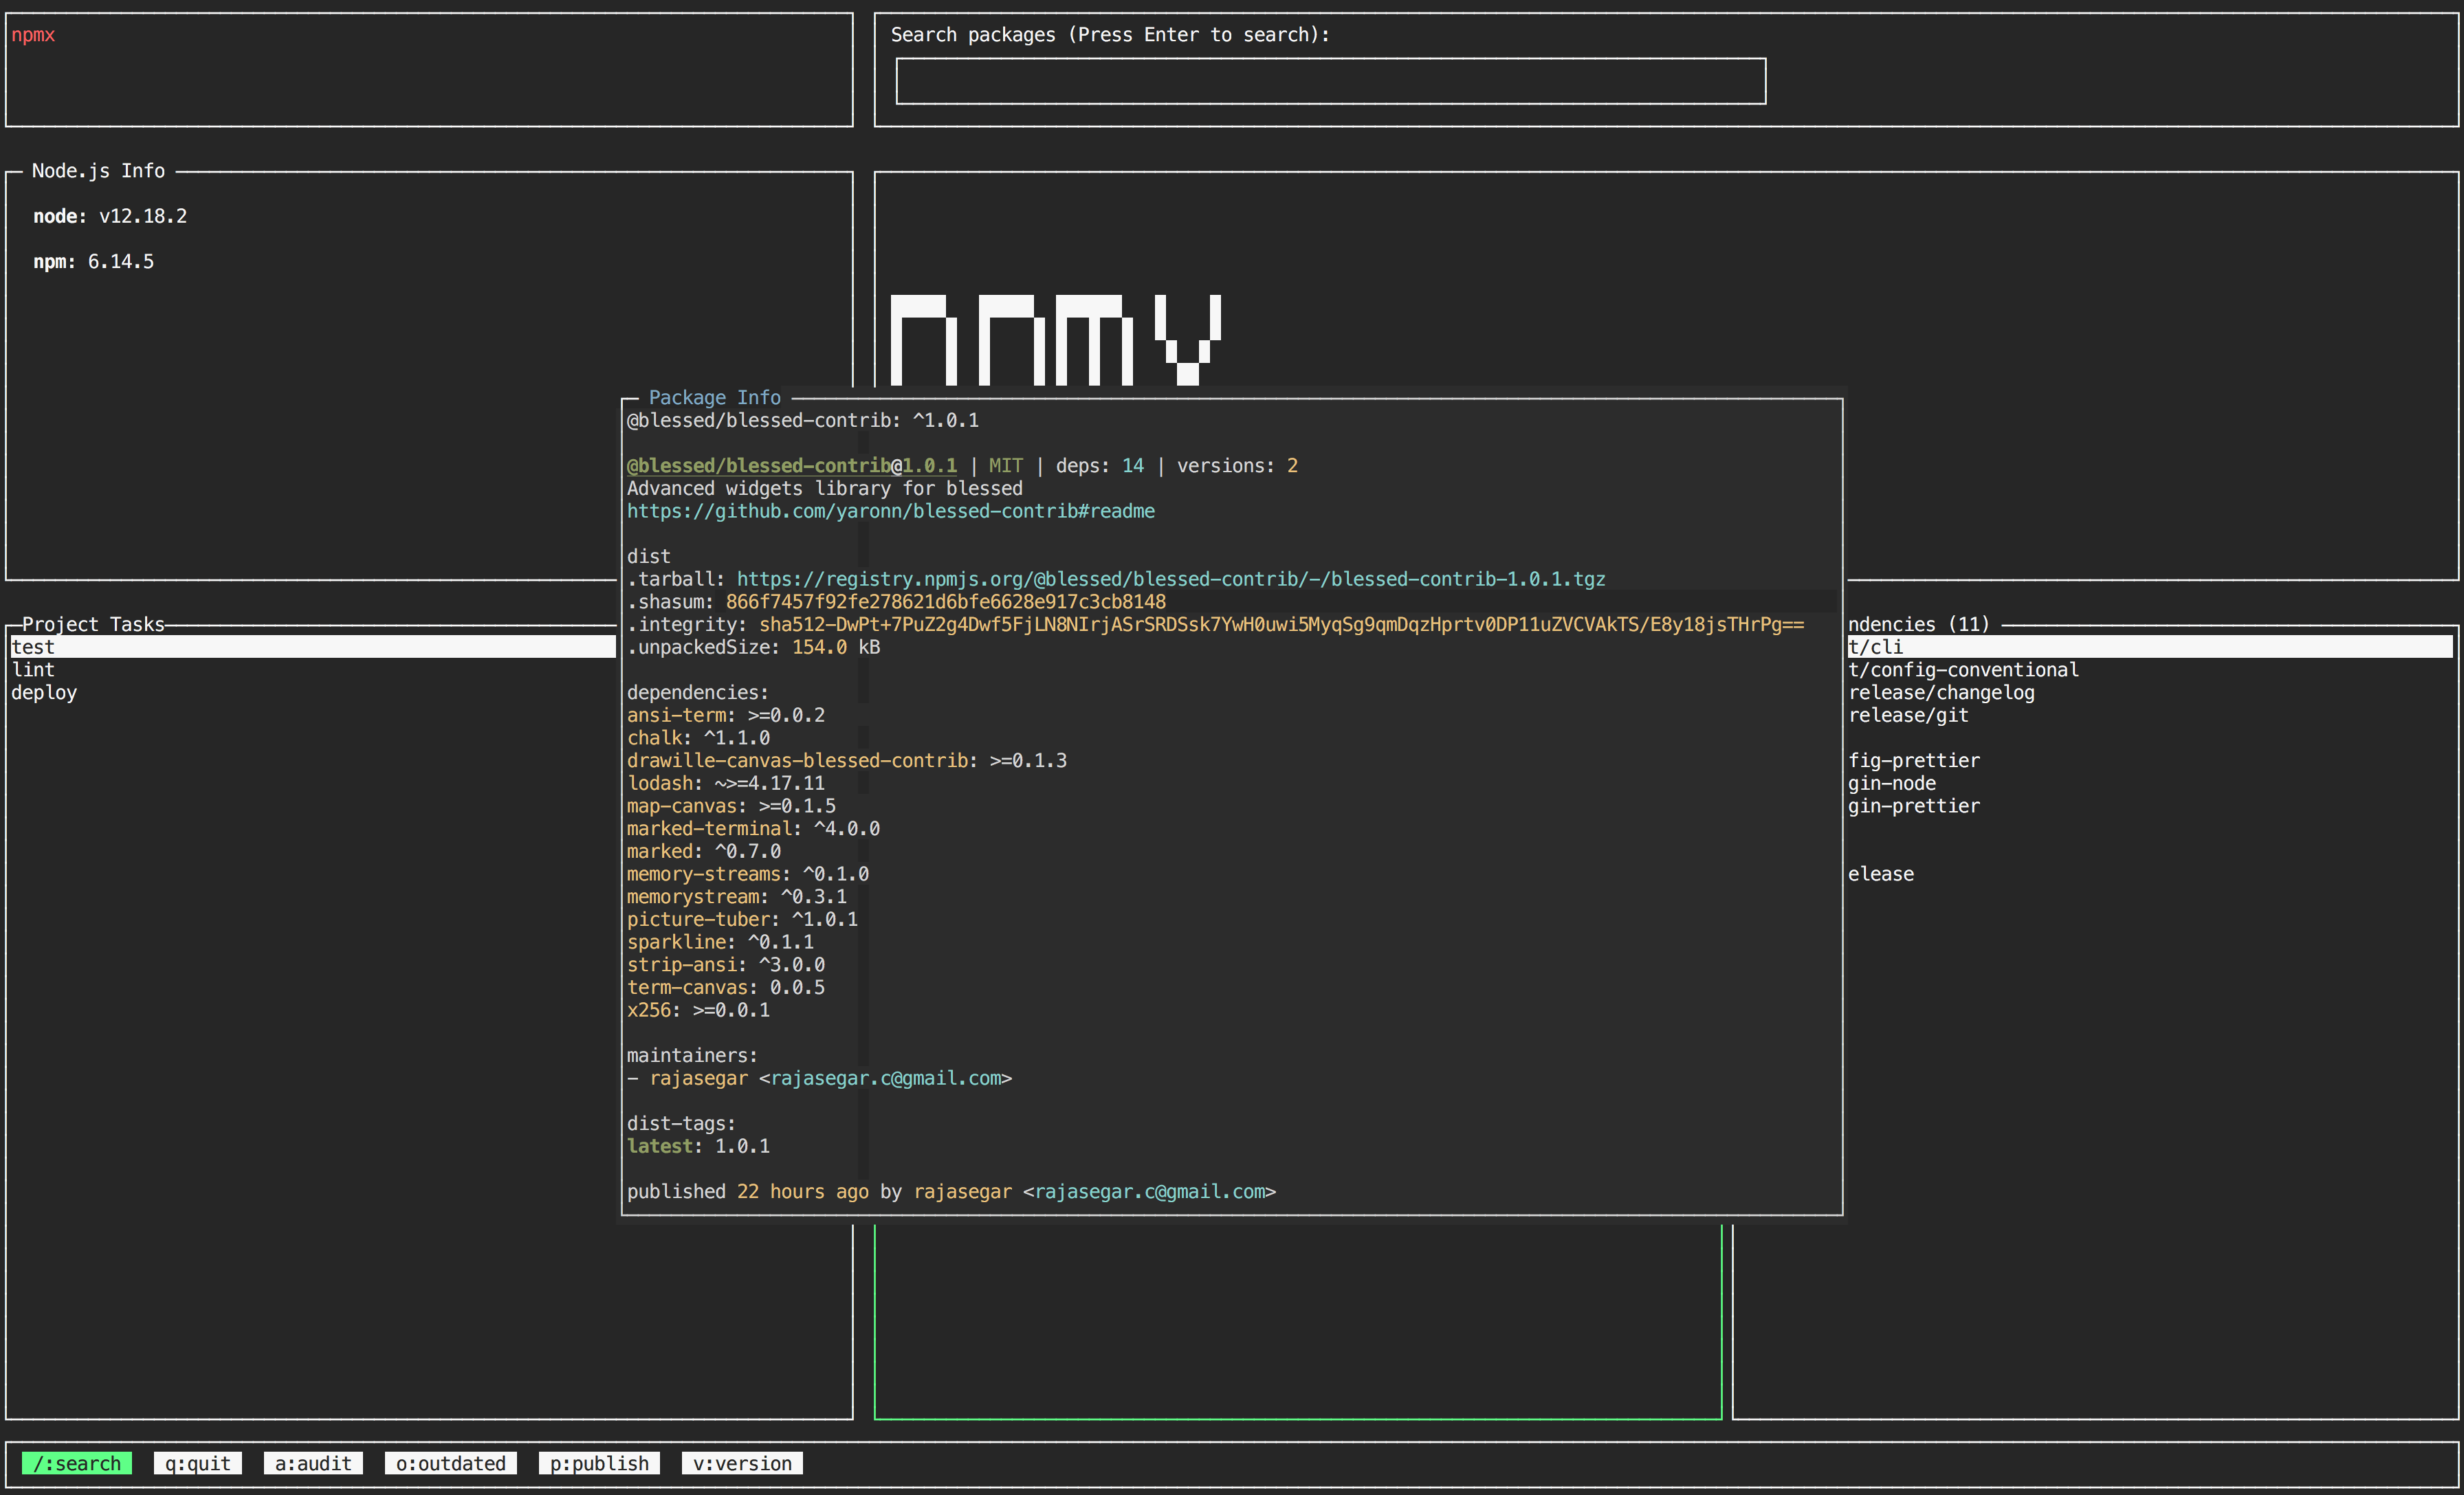Click the npmx title label
Image resolution: width=2464 pixels, height=1495 pixels.
pyautogui.click(x=33, y=35)
